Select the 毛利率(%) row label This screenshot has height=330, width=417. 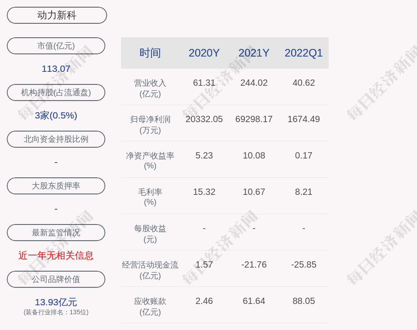tap(150, 197)
